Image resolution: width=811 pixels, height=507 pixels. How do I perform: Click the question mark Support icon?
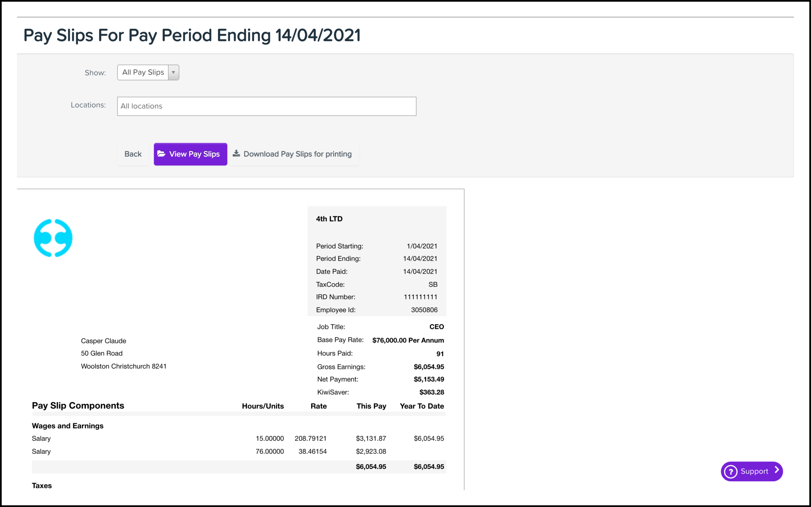point(731,471)
